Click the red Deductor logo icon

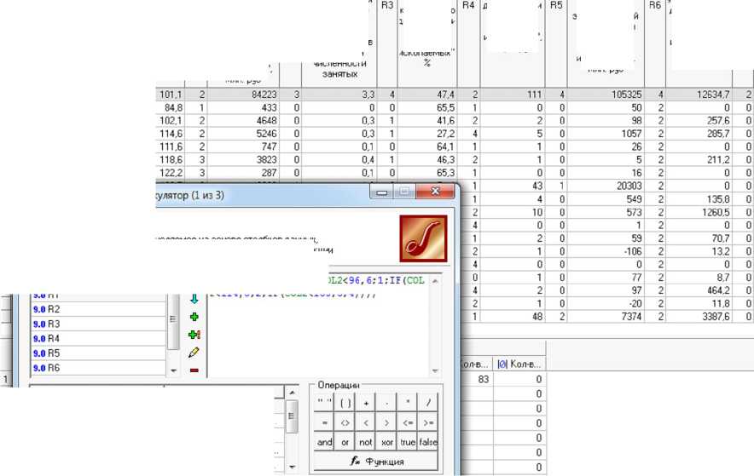pyautogui.click(x=423, y=238)
